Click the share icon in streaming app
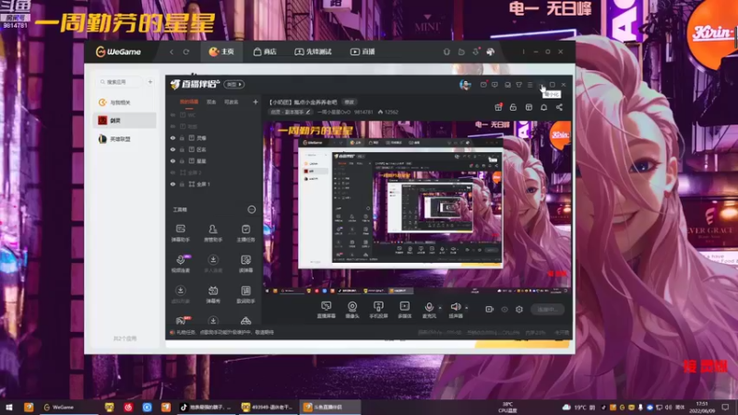 point(559,107)
